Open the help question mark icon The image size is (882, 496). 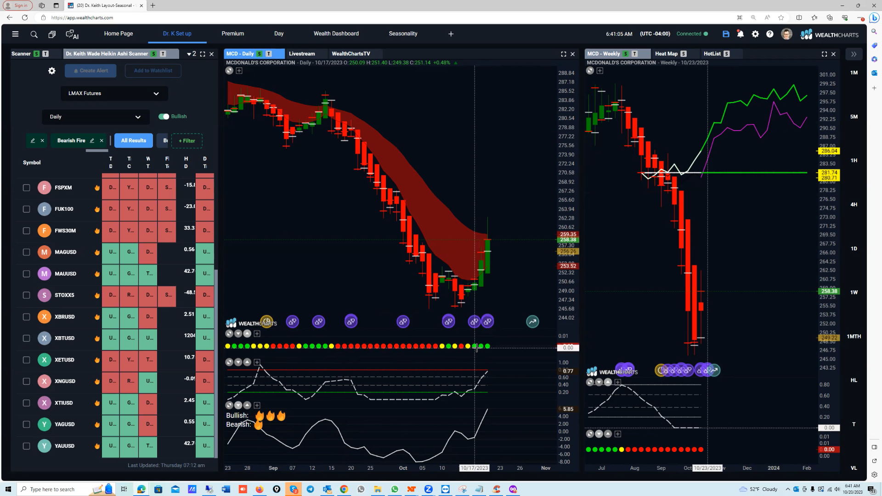click(x=770, y=34)
